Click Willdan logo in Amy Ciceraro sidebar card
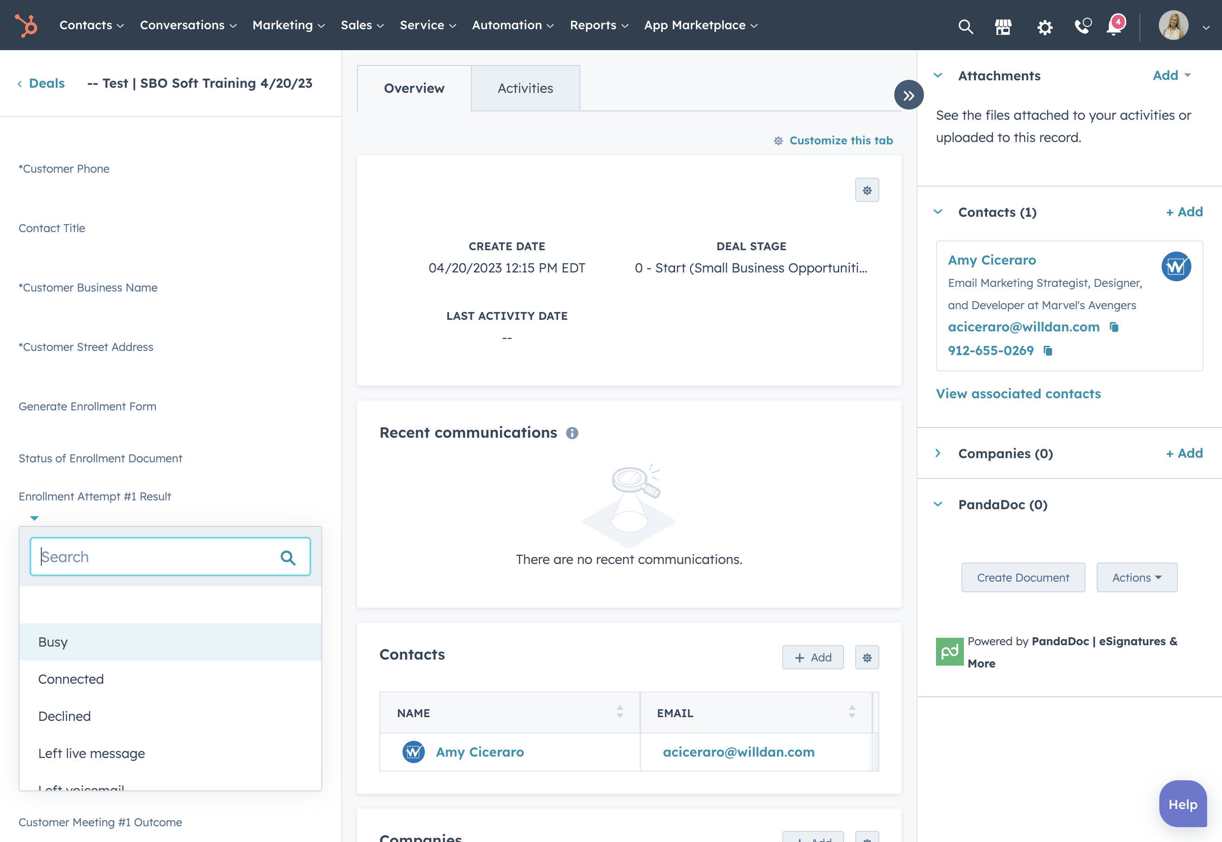 tap(1176, 266)
